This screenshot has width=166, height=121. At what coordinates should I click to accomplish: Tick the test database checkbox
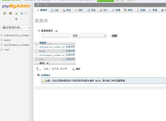coord(37,59)
